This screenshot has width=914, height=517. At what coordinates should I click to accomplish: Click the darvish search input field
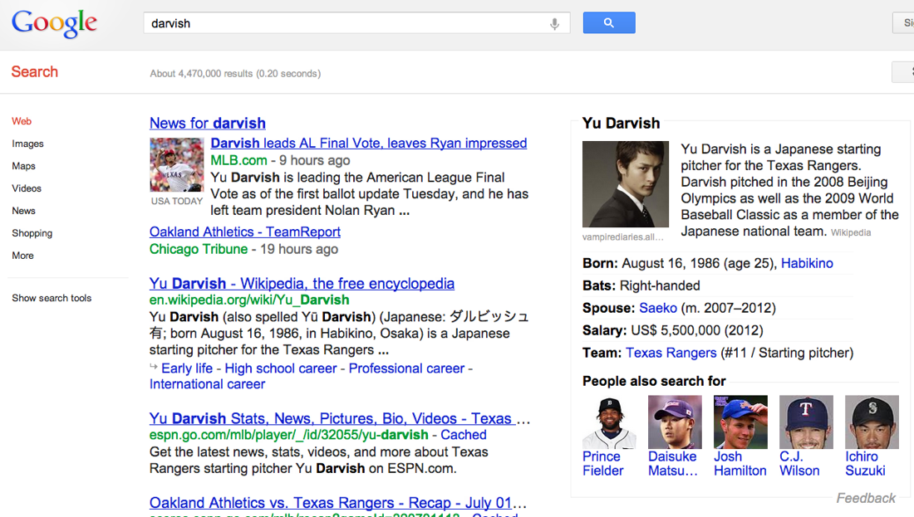[x=356, y=23]
